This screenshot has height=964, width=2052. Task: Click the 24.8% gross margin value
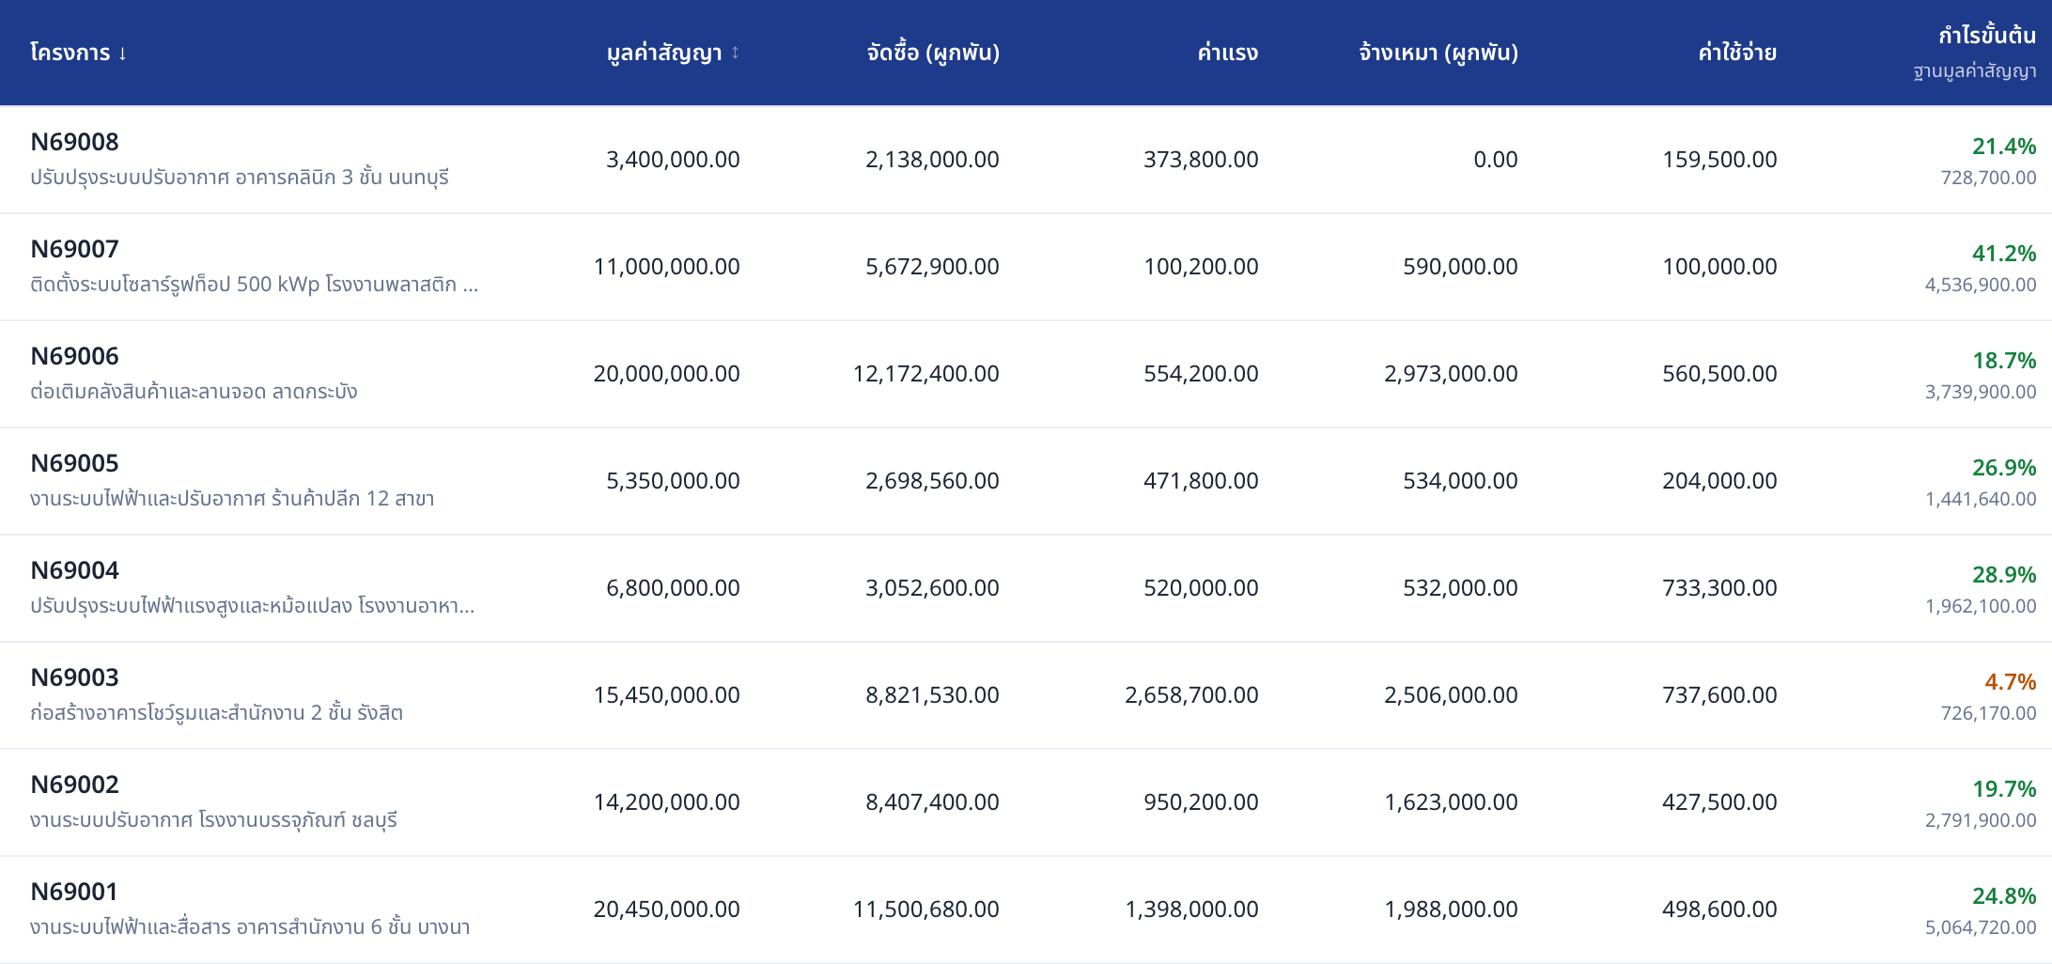pyautogui.click(x=2004, y=896)
